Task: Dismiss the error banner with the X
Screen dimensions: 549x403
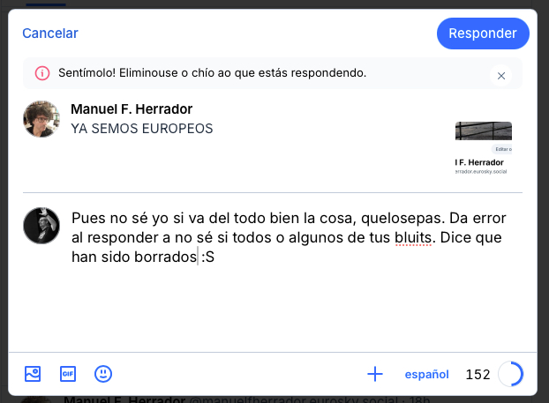Action: pos(501,76)
